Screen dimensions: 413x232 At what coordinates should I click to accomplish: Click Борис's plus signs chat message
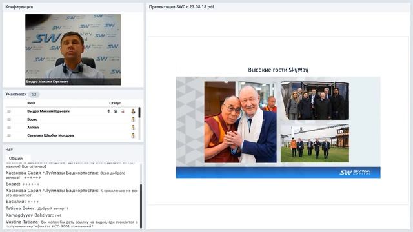click(23, 184)
